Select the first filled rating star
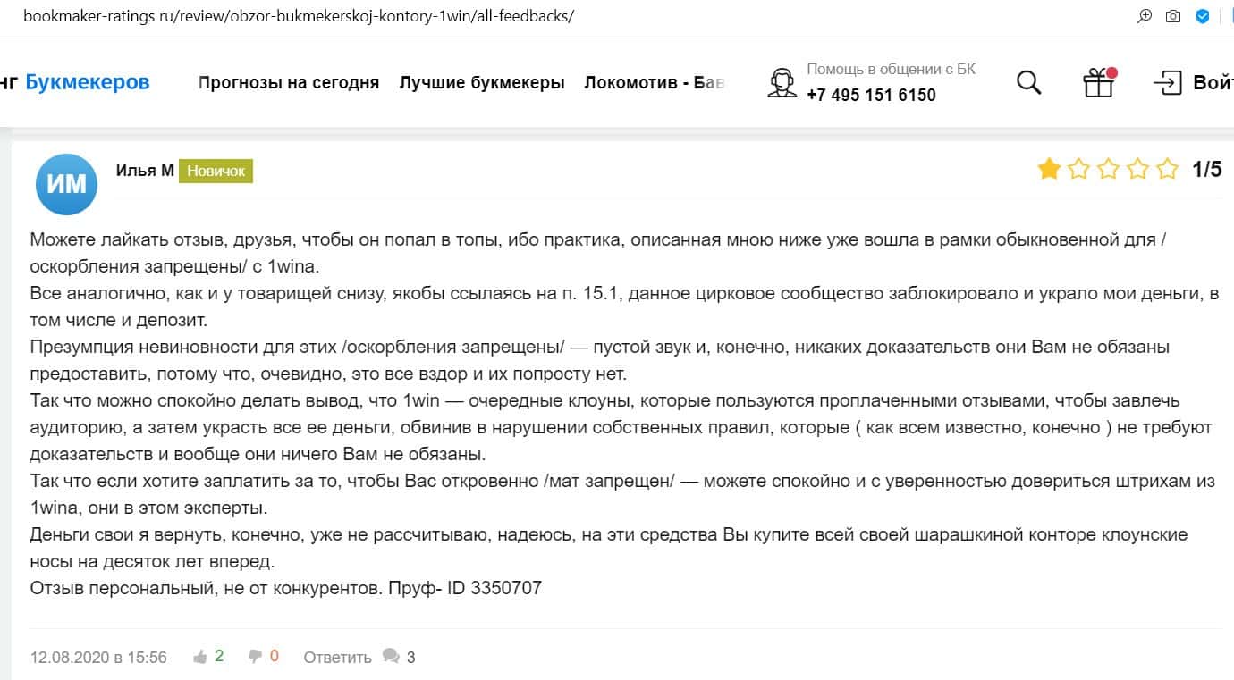The height and width of the screenshot is (680, 1234). point(1049,169)
